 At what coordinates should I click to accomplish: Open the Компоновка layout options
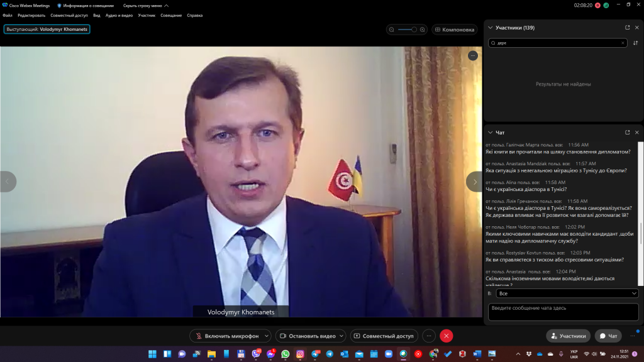click(x=454, y=30)
